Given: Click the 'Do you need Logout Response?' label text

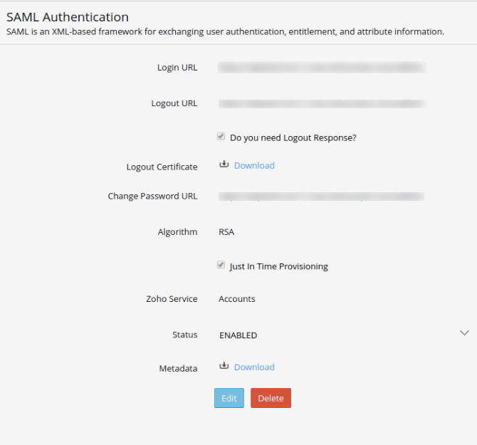Looking at the screenshot, I should (x=293, y=138).
